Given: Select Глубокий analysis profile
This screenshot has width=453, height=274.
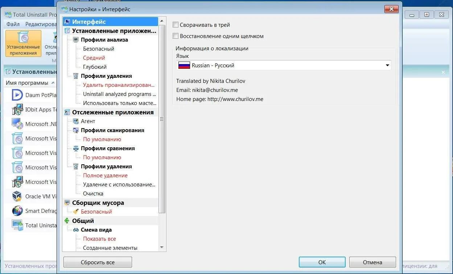Looking at the screenshot, I should point(95,67).
